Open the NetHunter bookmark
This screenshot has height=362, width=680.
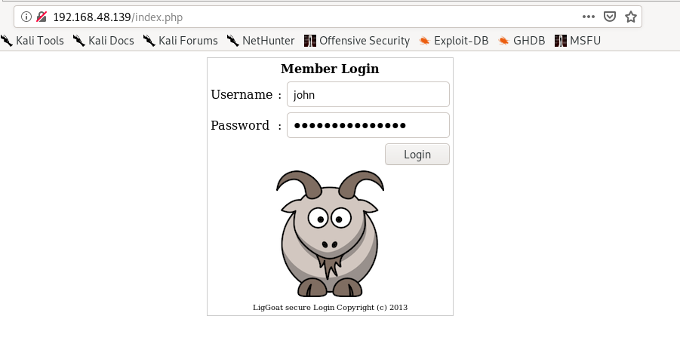click(260, 41)
